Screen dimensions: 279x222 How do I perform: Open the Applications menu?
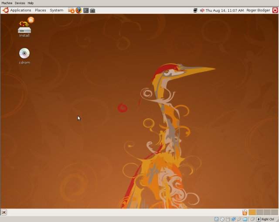pyautogui.click(x=17, y=10)
